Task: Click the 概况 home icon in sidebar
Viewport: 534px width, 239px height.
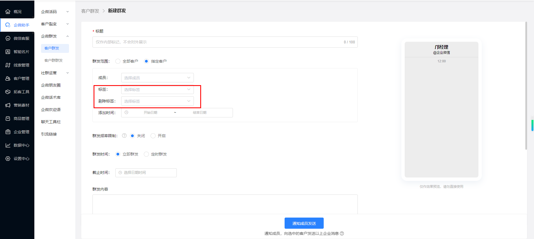Action: pyautogui.click(x=8, y=12)
